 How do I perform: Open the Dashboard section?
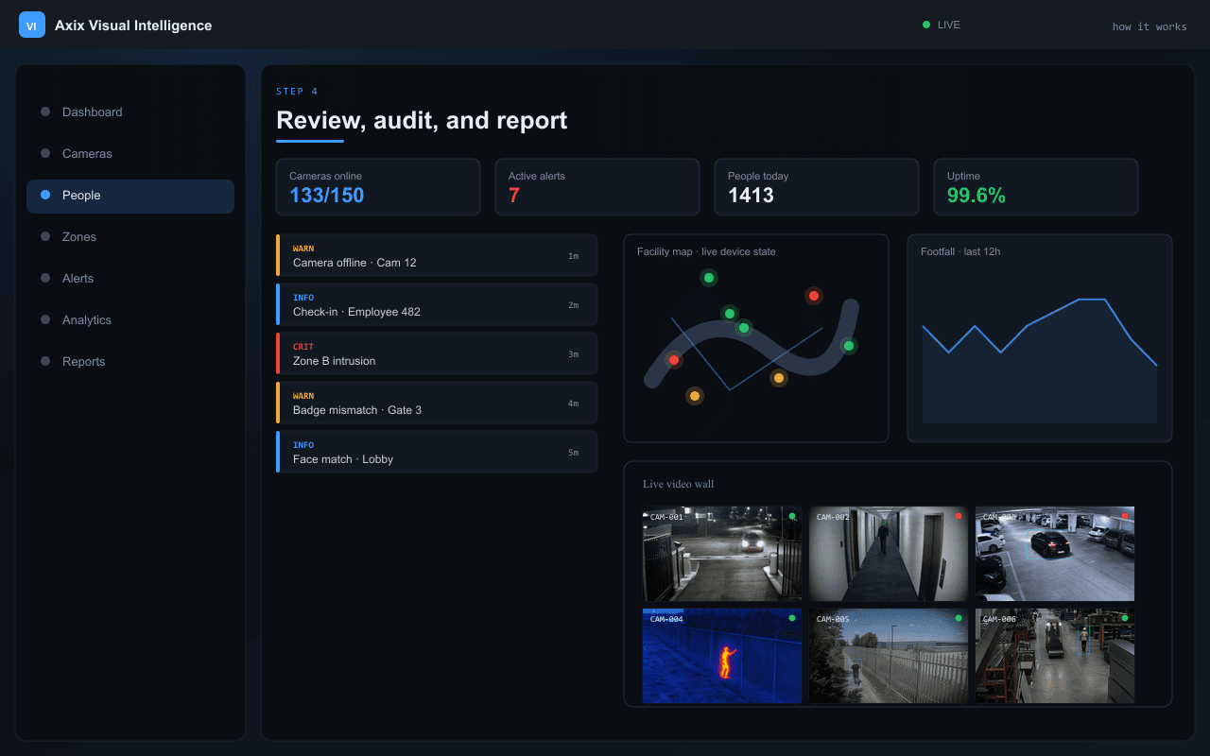(130, 112)
